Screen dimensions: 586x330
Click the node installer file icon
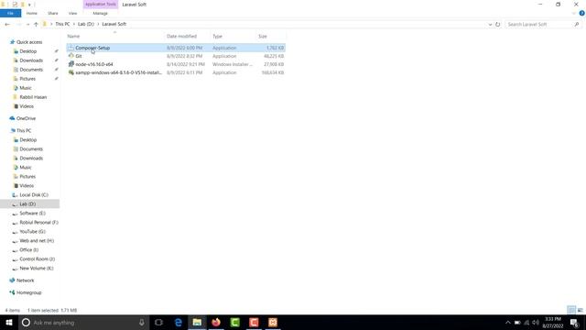[71, 64]
